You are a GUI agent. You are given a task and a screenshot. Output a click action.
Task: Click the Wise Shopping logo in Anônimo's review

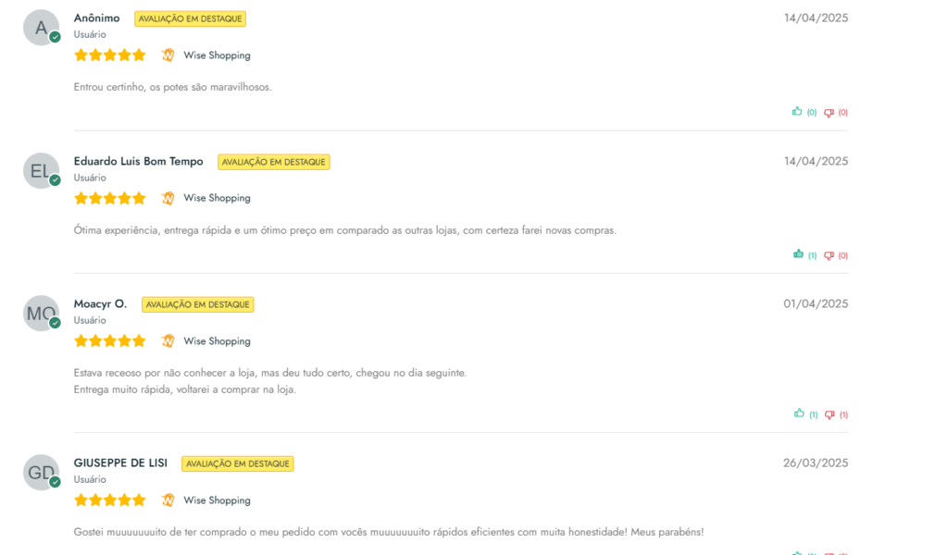tap(168, 55)
